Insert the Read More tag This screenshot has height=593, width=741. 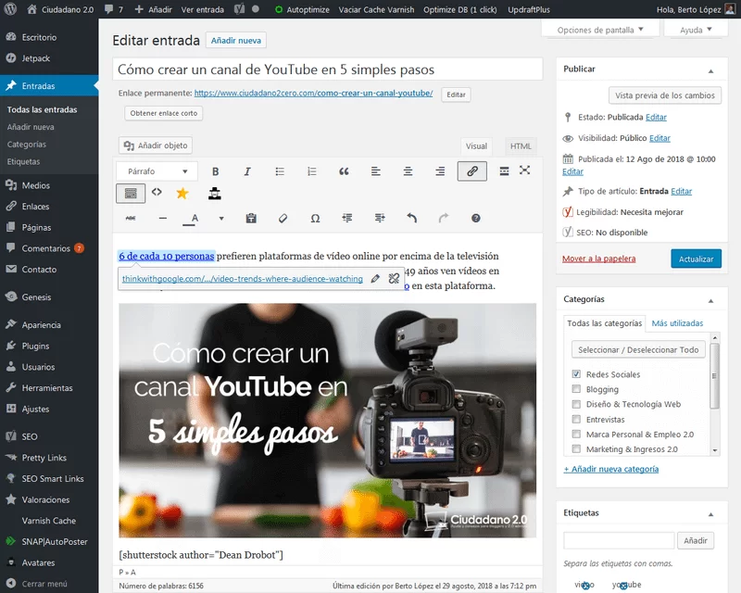(x=504, y=171)
